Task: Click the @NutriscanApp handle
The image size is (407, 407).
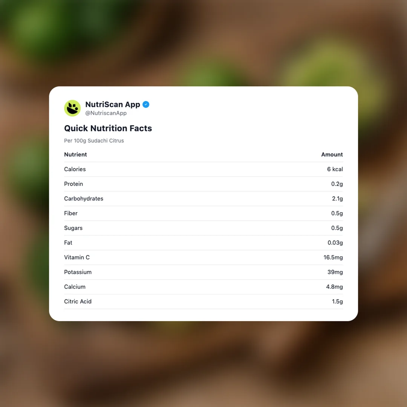Action: [x=106, y=113]
